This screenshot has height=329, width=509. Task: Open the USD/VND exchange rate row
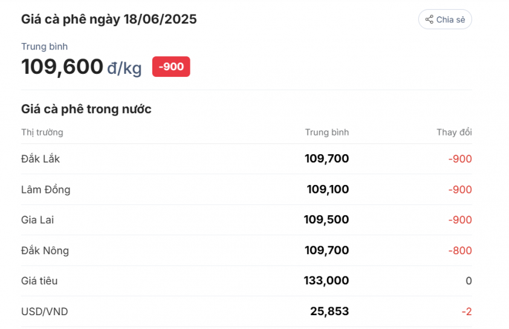point(247,311)
